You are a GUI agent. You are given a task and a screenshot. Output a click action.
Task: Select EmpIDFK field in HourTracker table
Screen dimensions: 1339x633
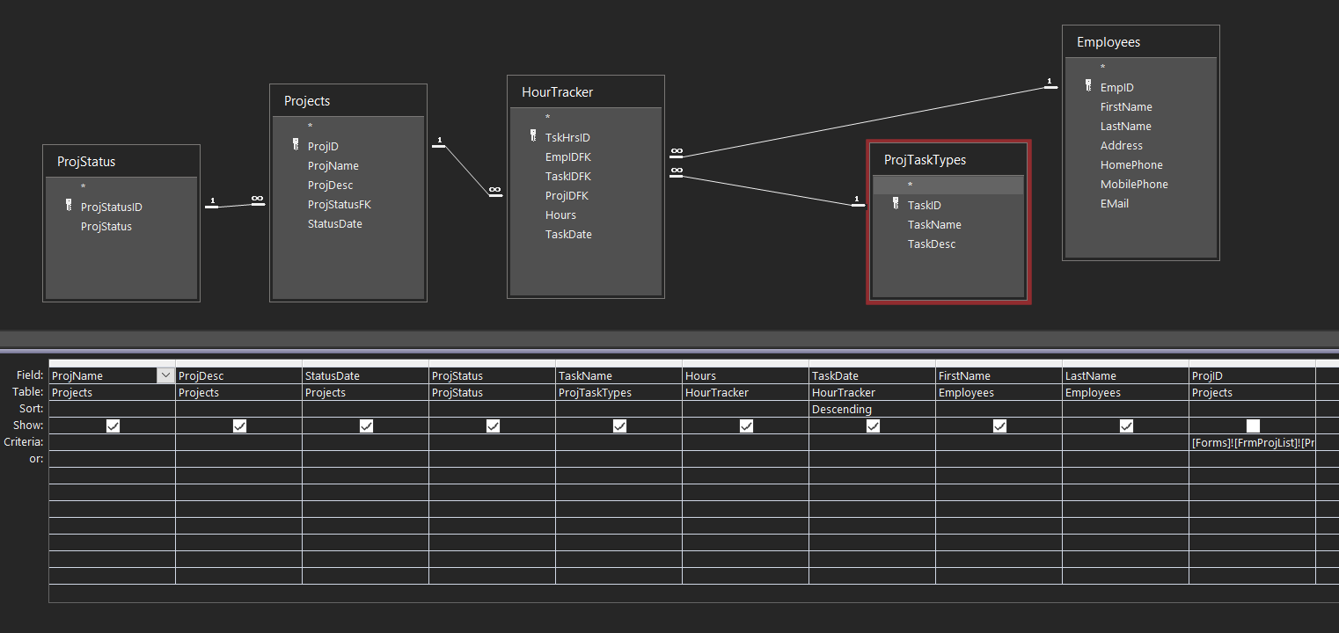568,157
